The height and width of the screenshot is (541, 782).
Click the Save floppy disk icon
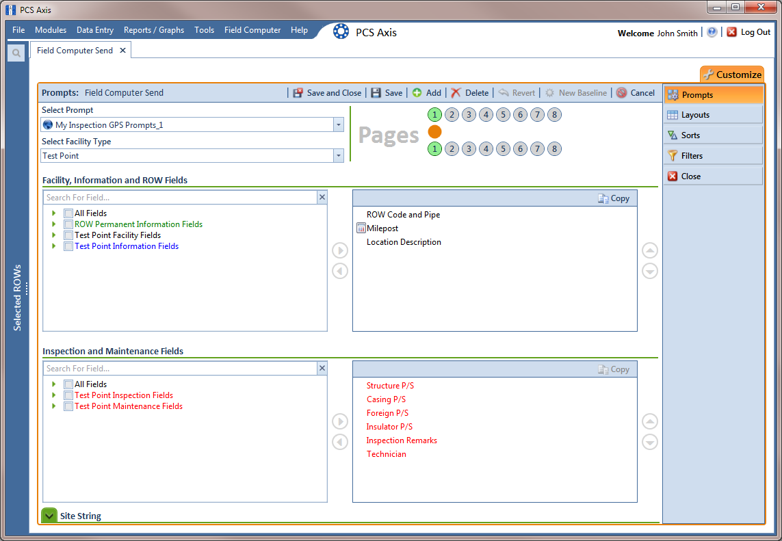(376, 93)
